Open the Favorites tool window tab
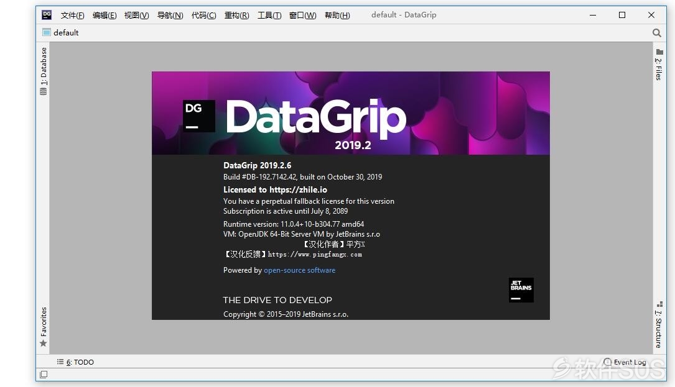Image resolution: width=675 pixels, height=387 pixels. (x=44, y=322)
